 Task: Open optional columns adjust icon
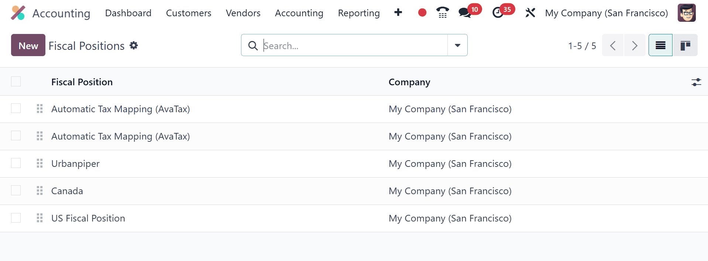(696, 82)
